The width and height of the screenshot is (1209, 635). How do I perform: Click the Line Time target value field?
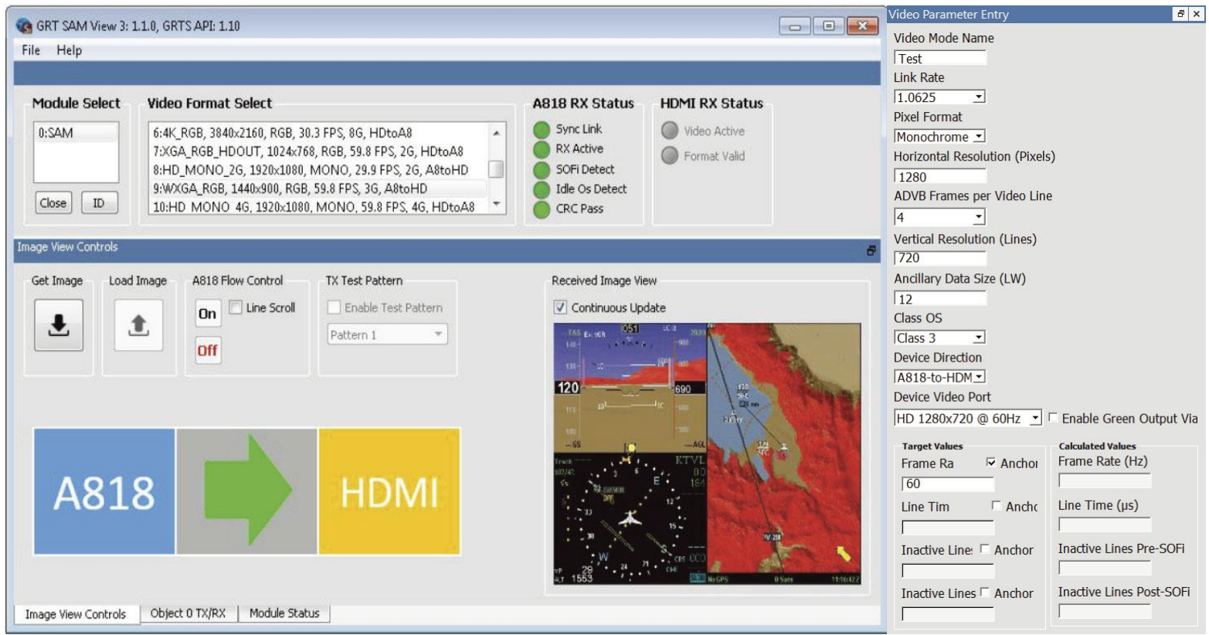click(x=948, y=528)
